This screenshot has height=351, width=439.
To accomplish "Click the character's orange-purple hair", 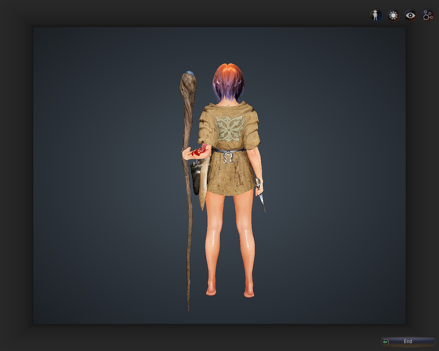I will [x=228, y=81].
